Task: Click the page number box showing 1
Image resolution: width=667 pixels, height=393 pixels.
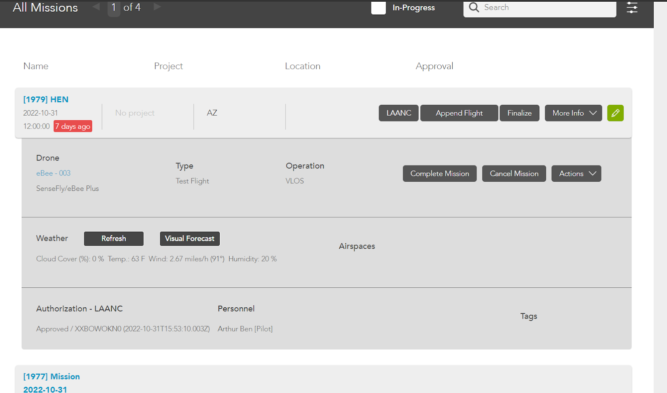Action: pyautogui.click(x=114, y=7)
